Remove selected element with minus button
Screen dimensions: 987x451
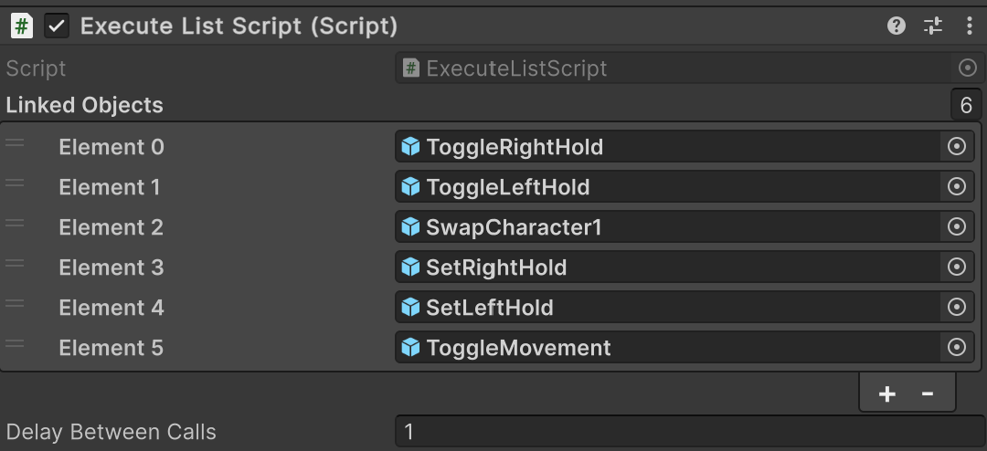pyautogui.click(x=928, y=393)
